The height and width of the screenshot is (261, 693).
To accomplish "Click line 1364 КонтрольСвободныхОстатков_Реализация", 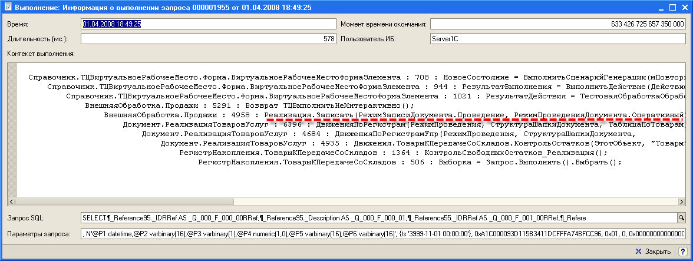I will point(392,153).
